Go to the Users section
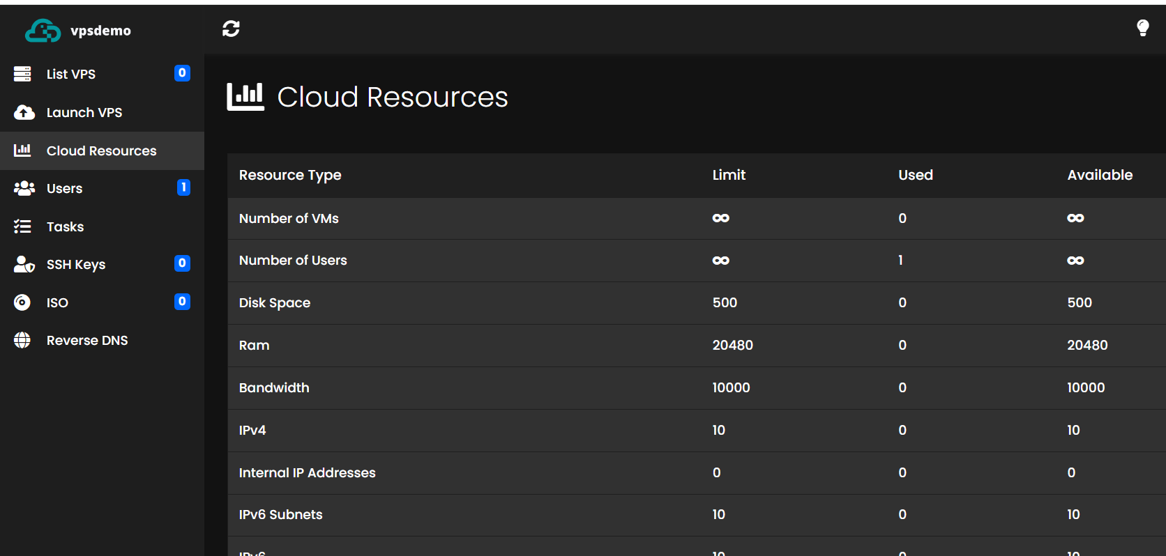Viewport: 1166px width, 556px height. point(102,188)
